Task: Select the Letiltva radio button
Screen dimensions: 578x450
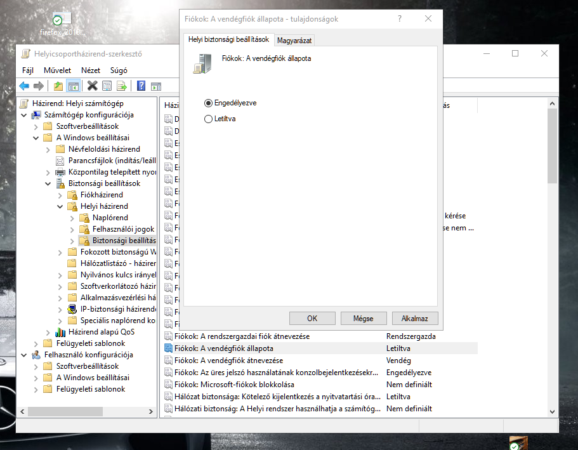Action: click(208, 119)
